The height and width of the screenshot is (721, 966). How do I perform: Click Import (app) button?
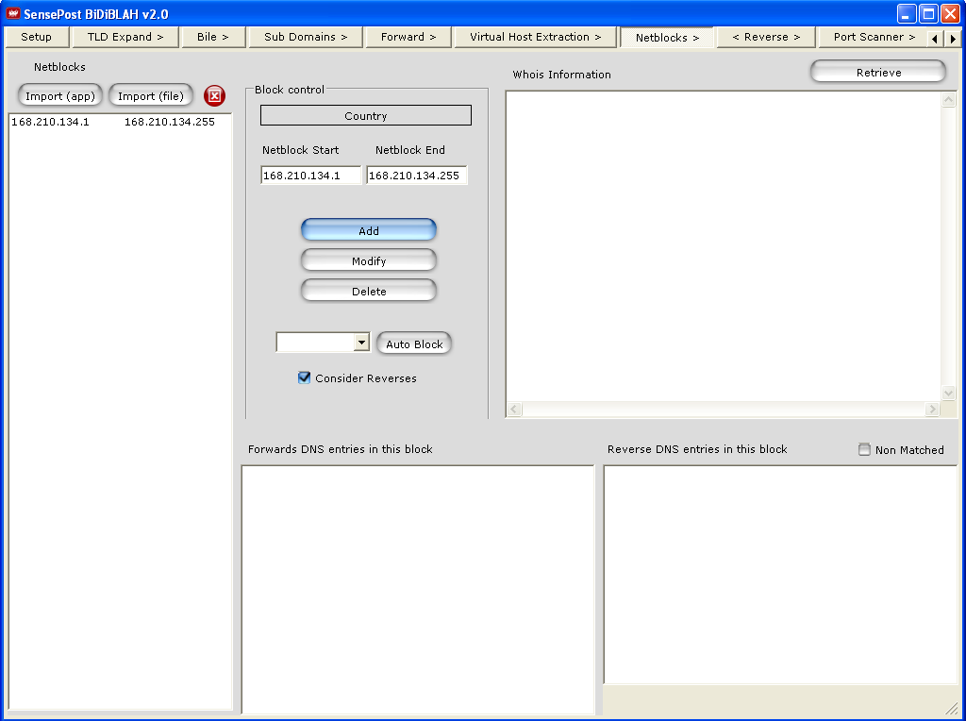click(x=60, y=96)
